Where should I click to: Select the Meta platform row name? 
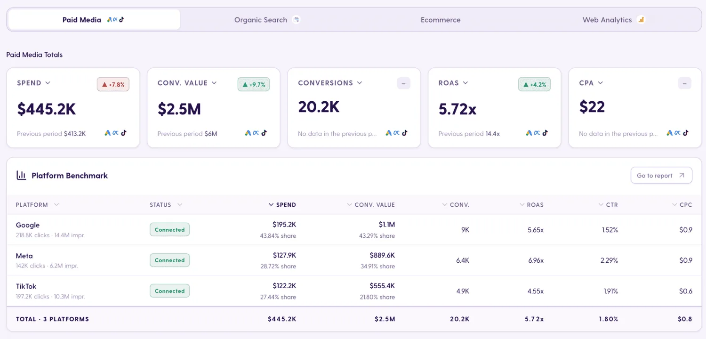[24, 256]
